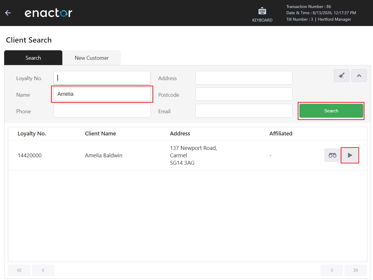Click postcode SG14 3AG in results

pos(182,163)
